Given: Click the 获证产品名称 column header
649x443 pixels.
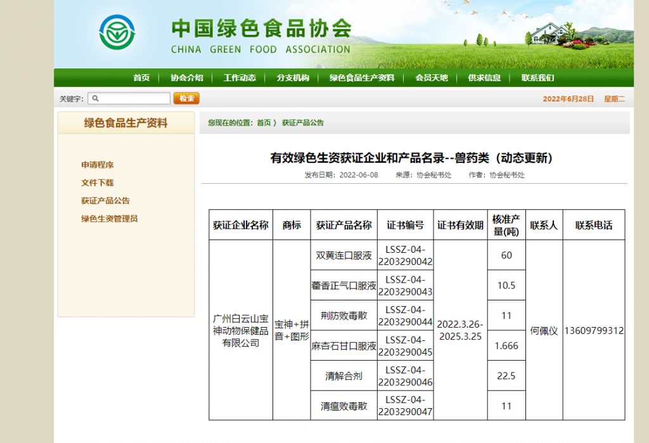Looking at the screenshot, I should coord(344,225).
